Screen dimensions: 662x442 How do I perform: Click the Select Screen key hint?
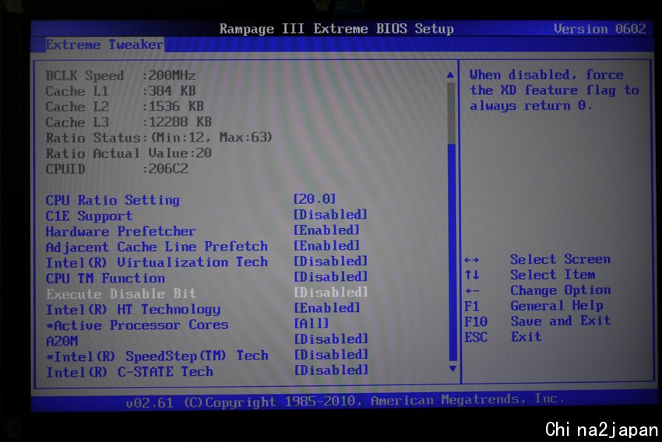[x=537, y=259]
